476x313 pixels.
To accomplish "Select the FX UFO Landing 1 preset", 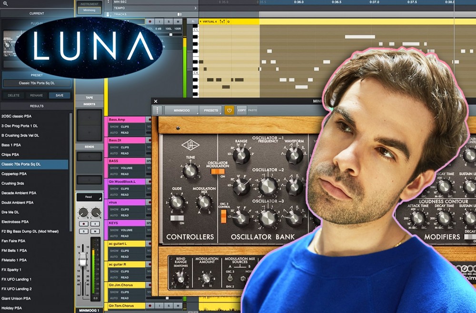I will pos(34,279).
